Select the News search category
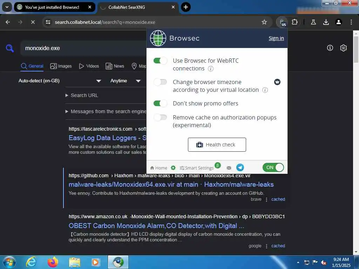This screenshot has width=359, height=269. click(x=115, y=66)
